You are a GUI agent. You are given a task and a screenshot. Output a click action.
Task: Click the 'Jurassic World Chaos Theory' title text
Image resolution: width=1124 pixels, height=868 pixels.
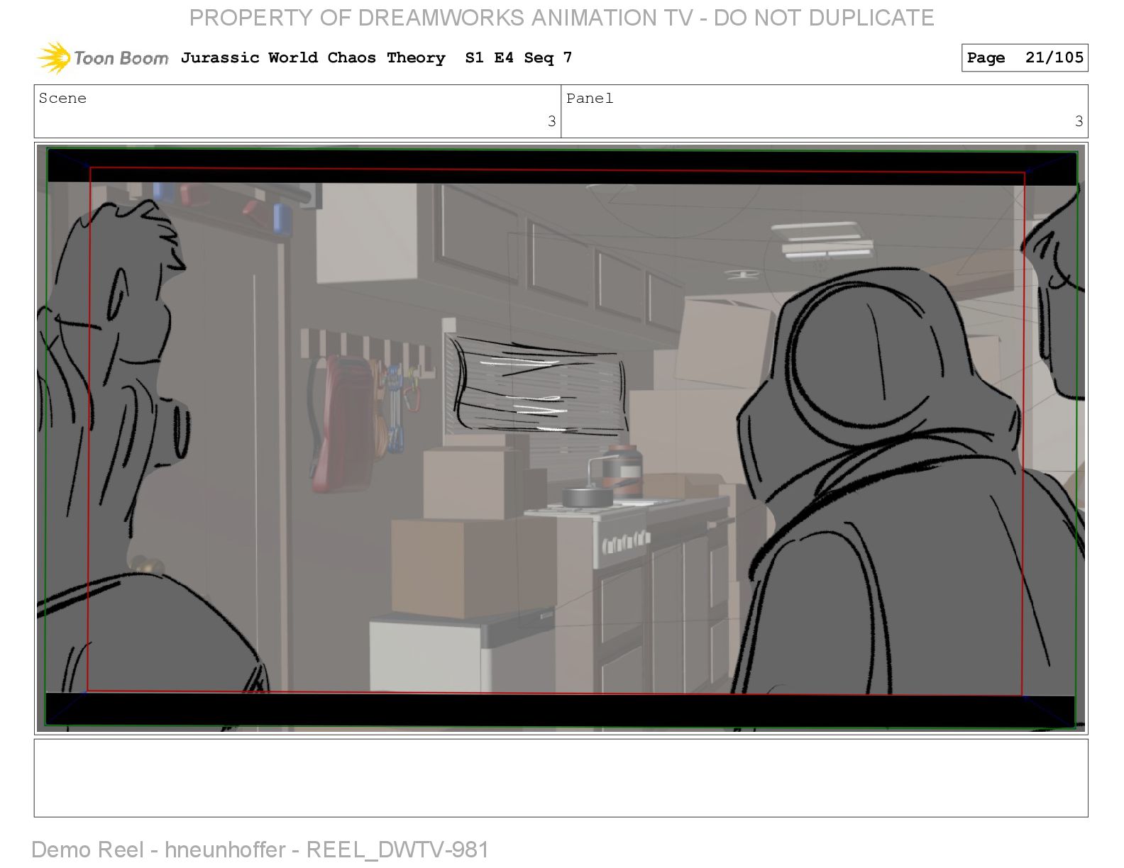(x=313, y=57)
